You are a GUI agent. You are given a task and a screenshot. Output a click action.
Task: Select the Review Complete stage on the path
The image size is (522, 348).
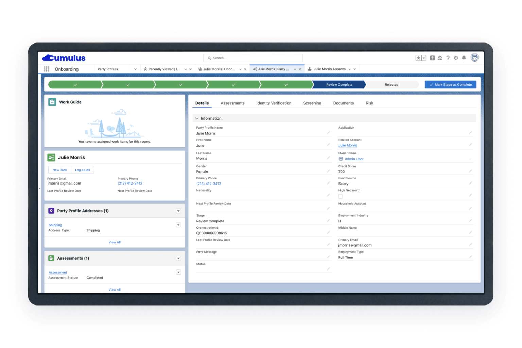pos(339,84)
